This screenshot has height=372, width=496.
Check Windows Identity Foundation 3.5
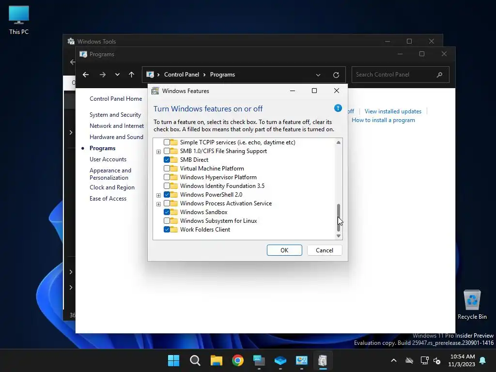[167, 186]
